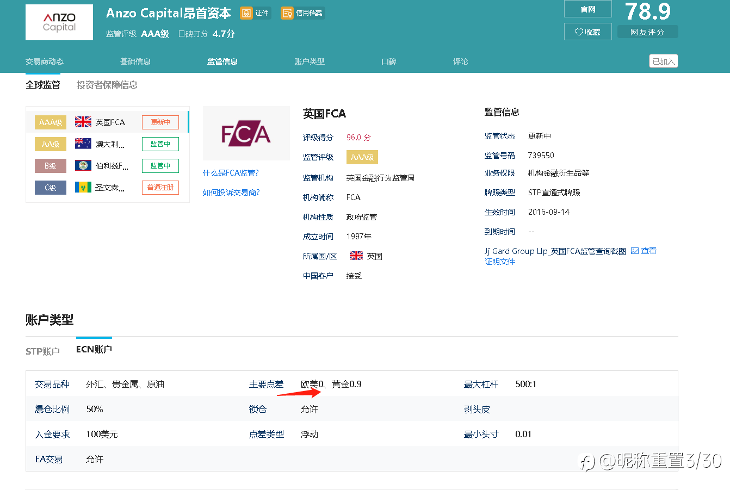Click the 欧美0、黄金0.9 spread value

pos(331,384)
